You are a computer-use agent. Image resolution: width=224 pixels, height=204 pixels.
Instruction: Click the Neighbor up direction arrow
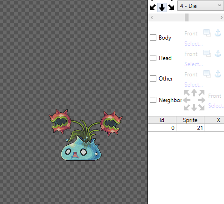[x=194, y=93]
